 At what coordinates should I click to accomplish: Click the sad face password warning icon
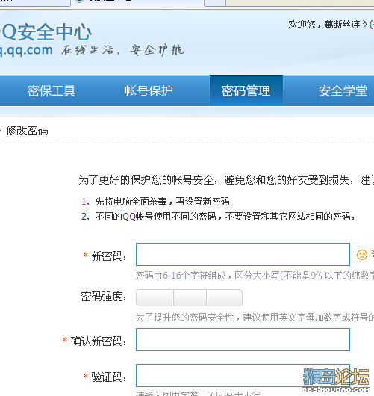pyautogui.click(x=361, y=255)
